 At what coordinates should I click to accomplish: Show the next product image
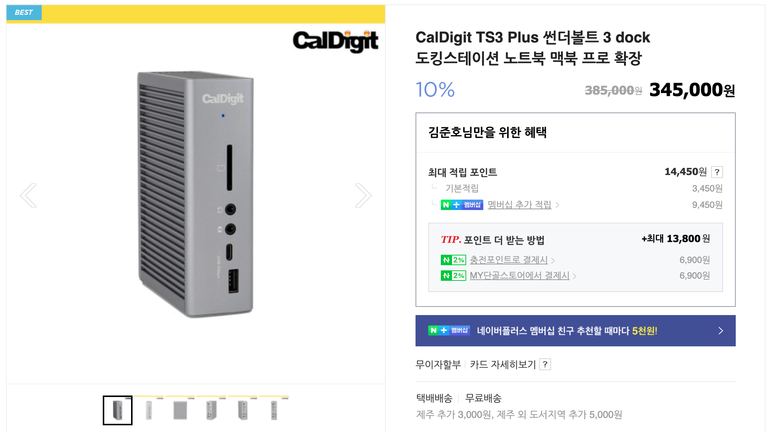click(x=363, y=196)
